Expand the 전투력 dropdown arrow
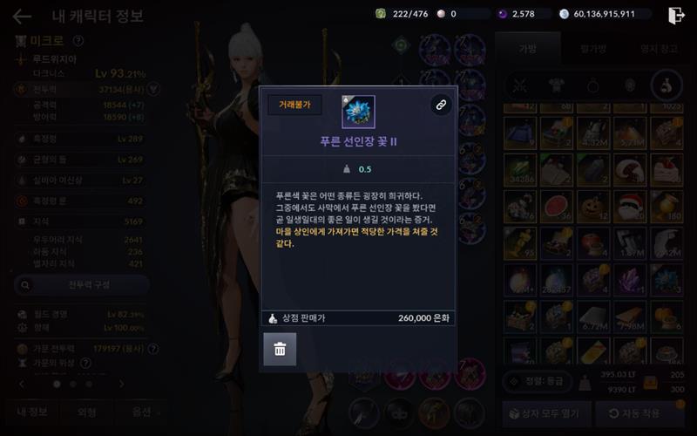The height and width of the screenshot is (436, 697). [153, 90]
